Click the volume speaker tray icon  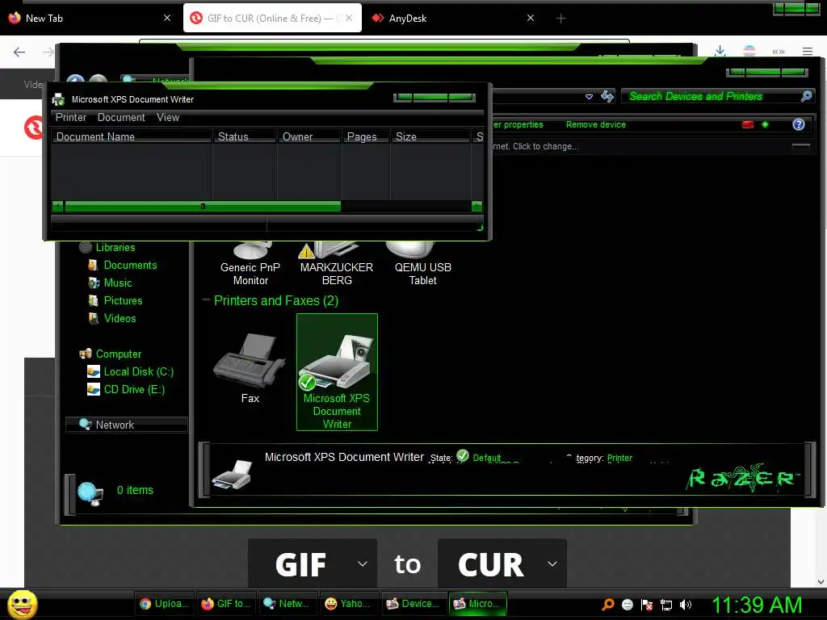(x=685, y=605)
